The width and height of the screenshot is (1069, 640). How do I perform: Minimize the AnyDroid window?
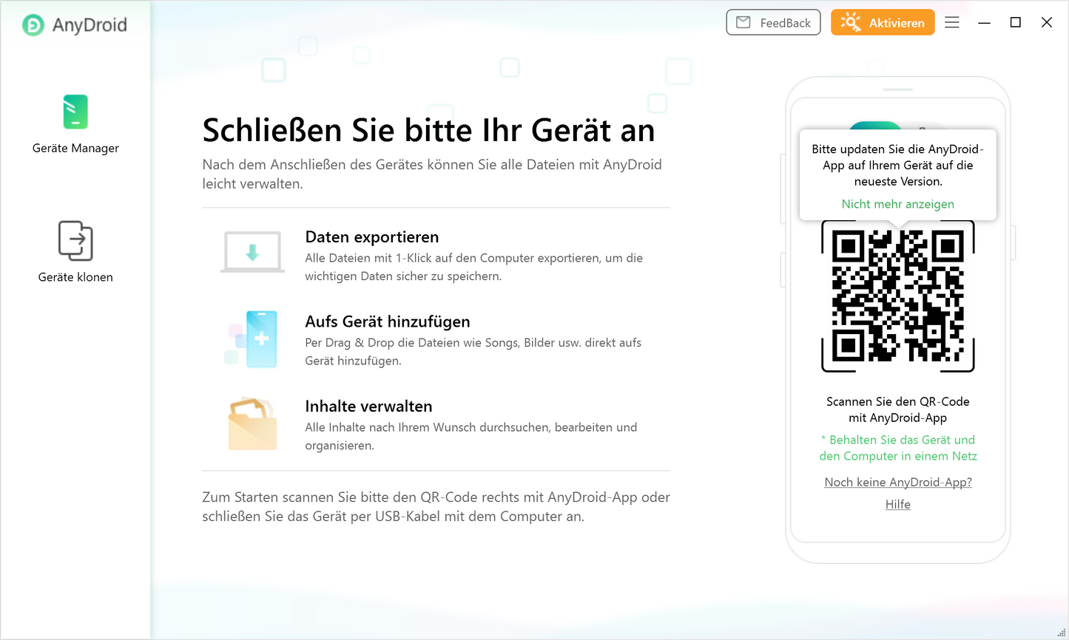(984, 23)
